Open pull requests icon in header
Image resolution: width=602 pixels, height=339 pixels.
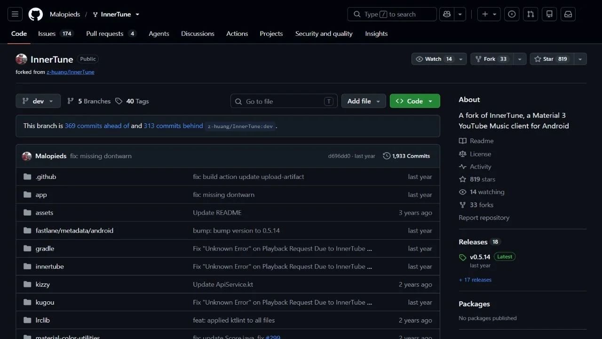[531, 14]
